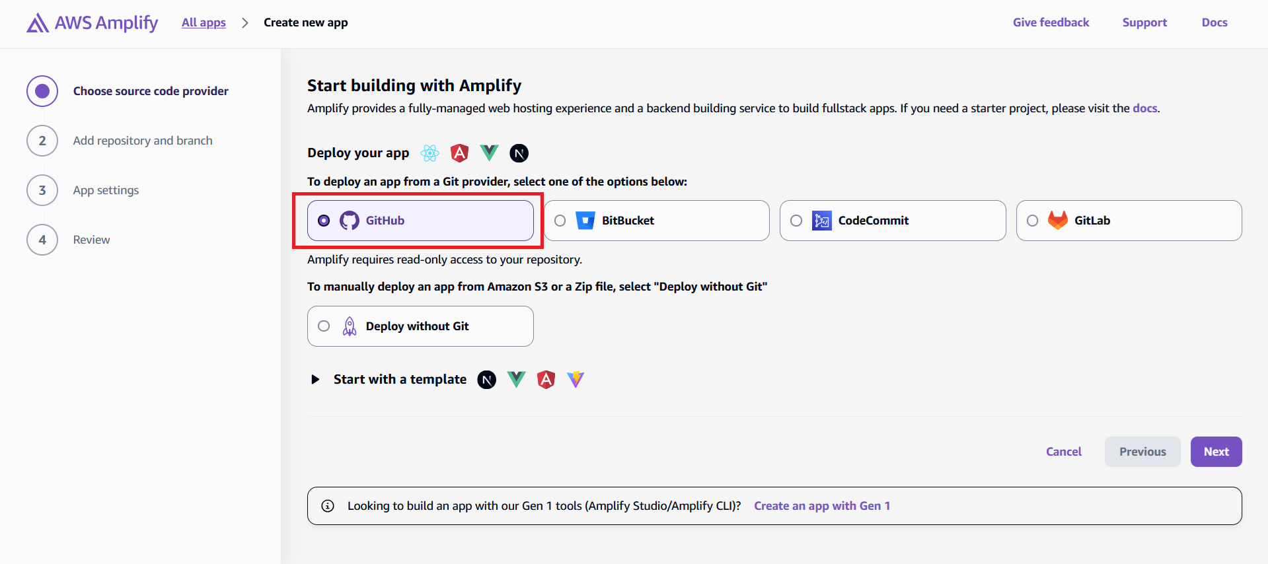
Task: Click the Deploy without Git label text
Action: pyautogui.click(x=417, y=326)
